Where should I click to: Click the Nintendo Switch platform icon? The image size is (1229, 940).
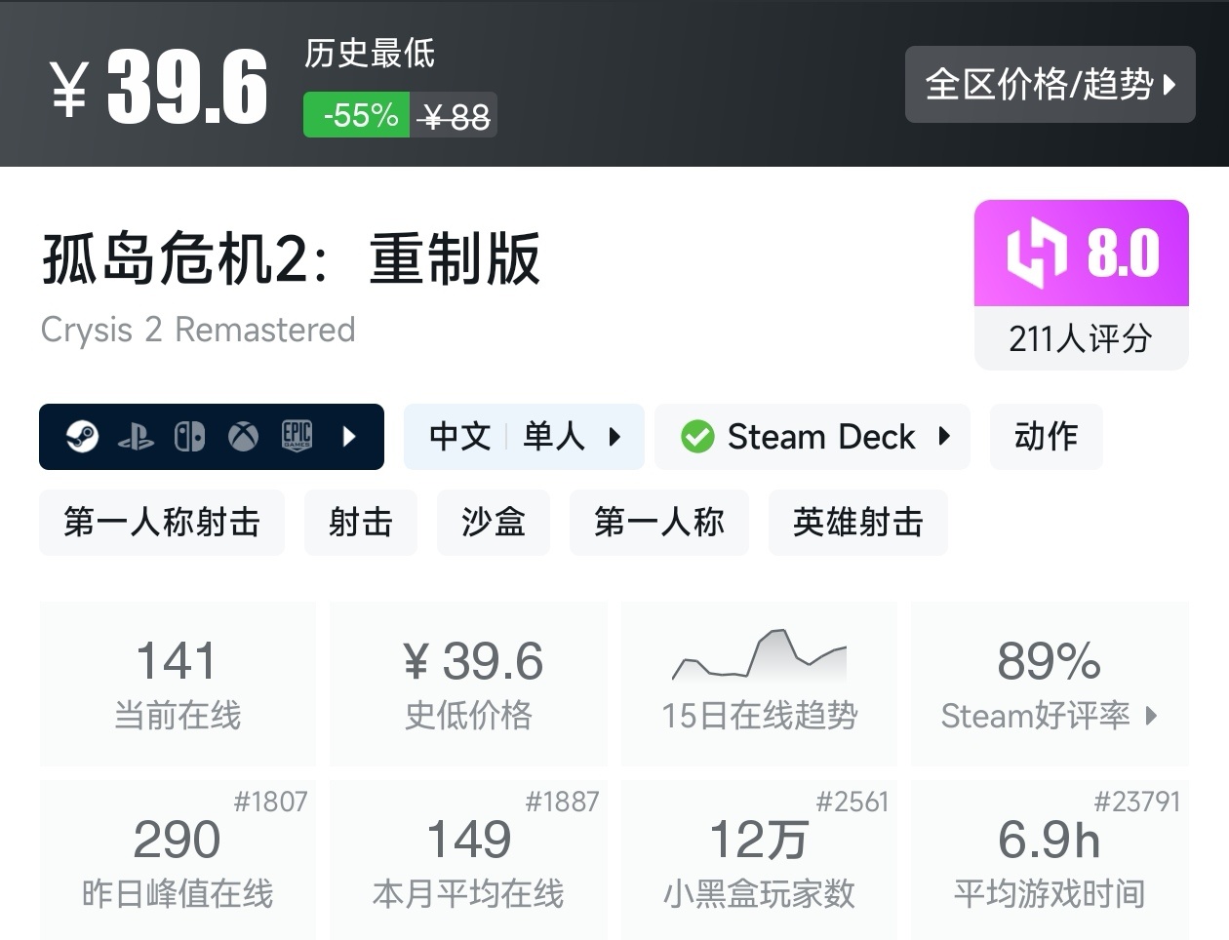(189, 437)
